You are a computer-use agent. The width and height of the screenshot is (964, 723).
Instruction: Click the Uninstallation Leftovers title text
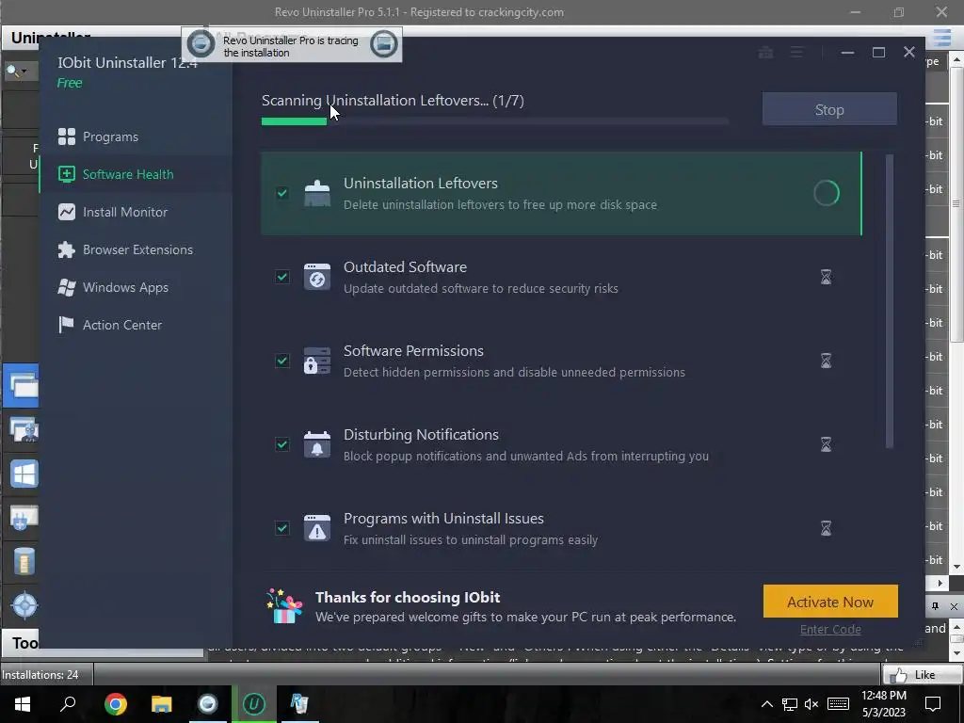pyautogui.click(x=421, y=183)
